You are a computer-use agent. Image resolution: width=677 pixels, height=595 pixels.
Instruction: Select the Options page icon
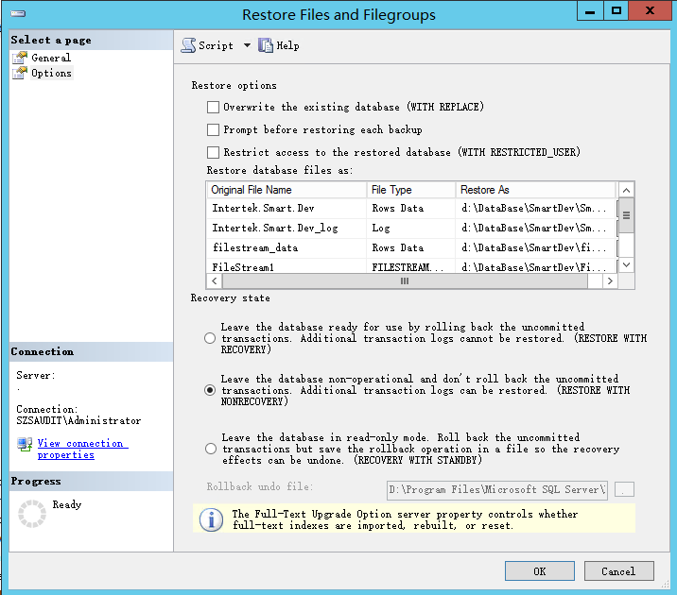(20, 73)
